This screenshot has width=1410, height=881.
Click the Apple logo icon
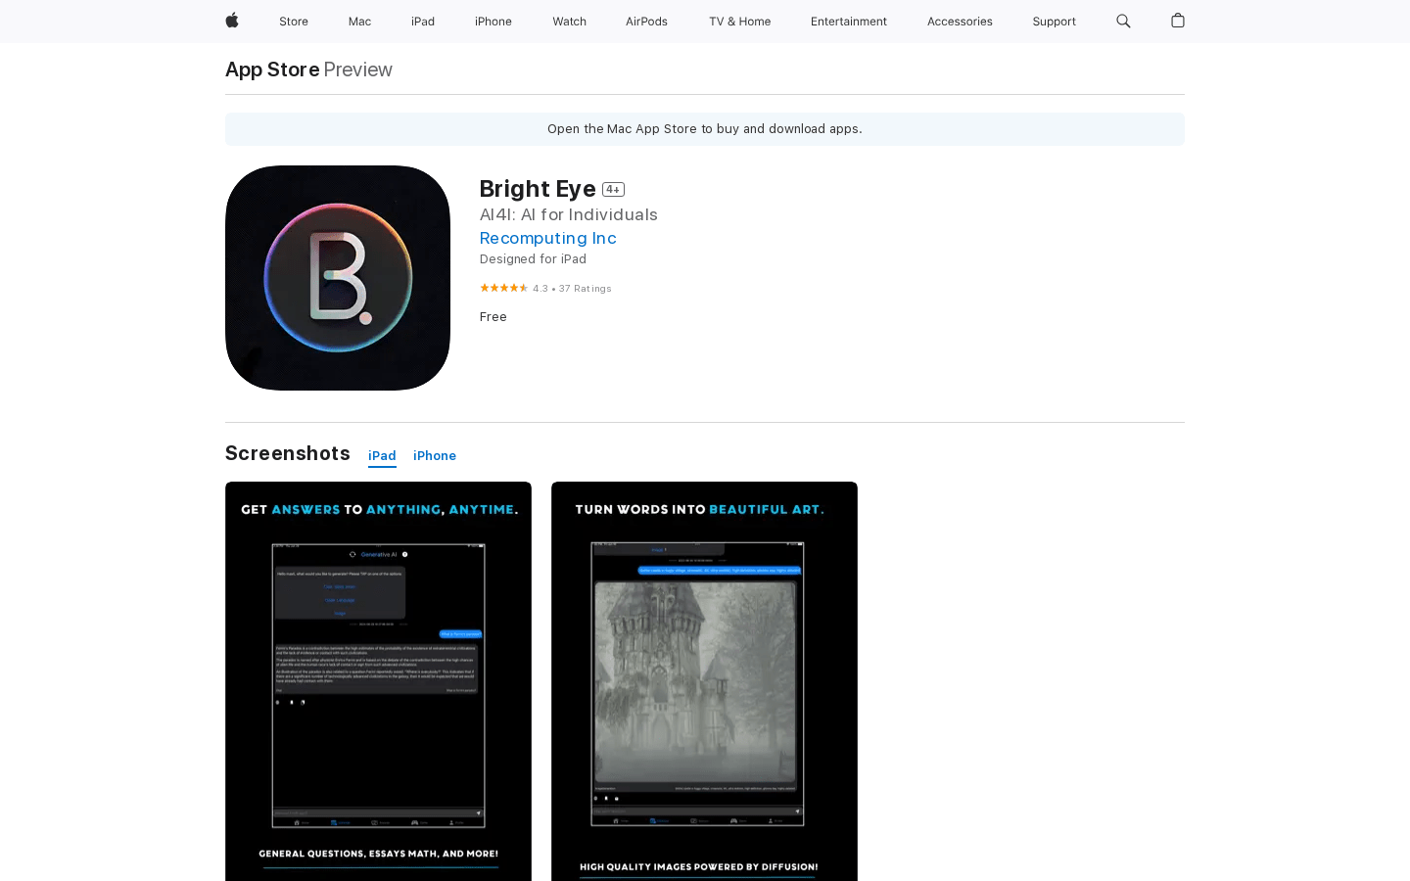tap(232, 21)
